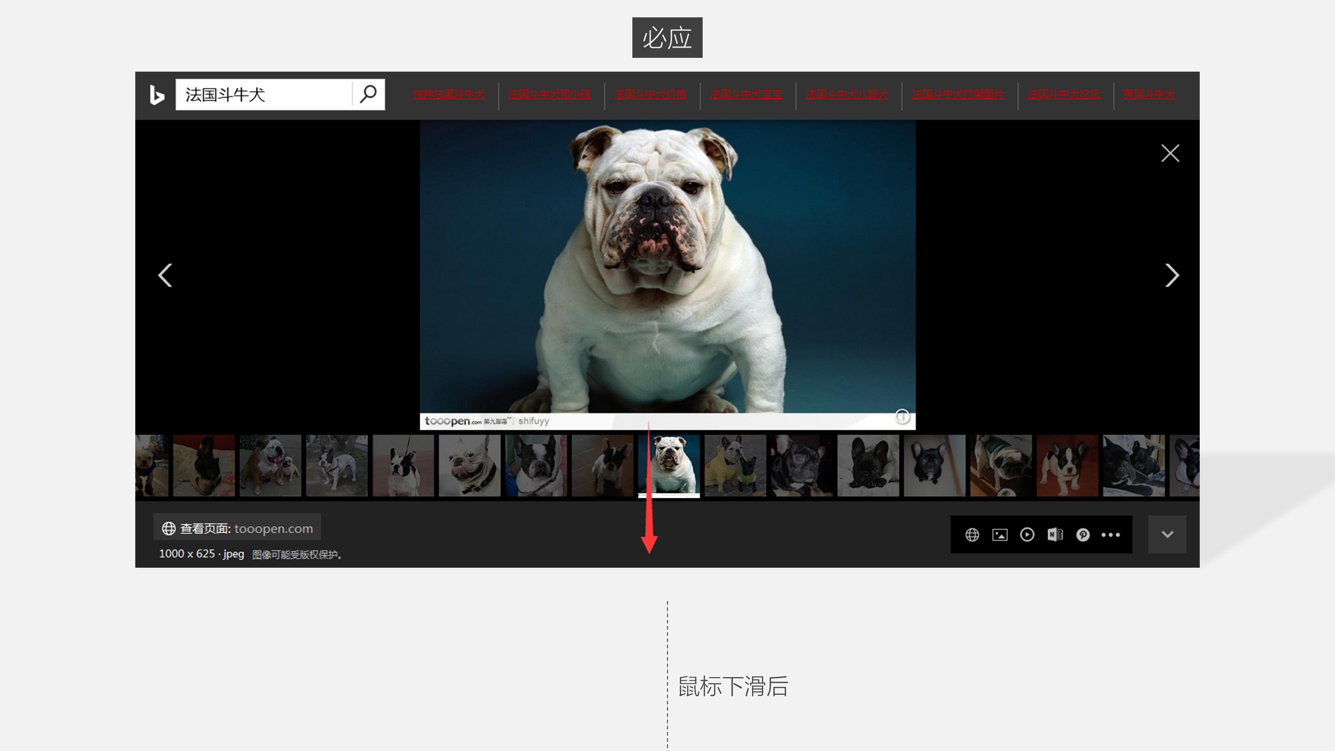
Task: Click the view-image picture icon
Action: [x=1000, y=535]
